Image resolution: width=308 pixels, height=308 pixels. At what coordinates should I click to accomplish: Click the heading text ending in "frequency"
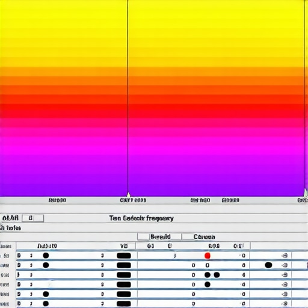point(141,218)
